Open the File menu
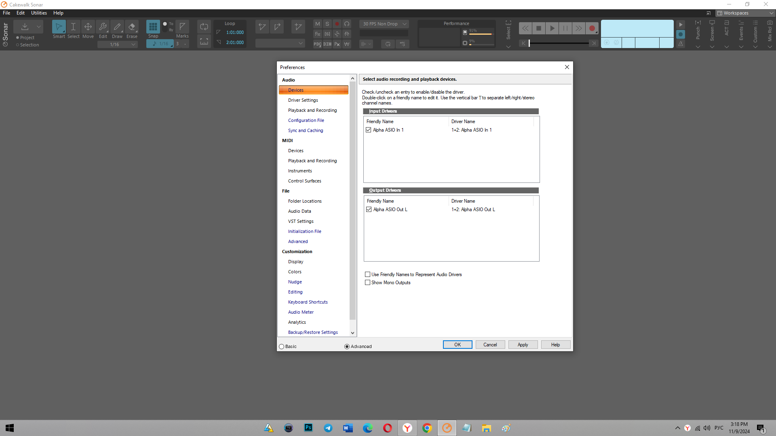 6,13
